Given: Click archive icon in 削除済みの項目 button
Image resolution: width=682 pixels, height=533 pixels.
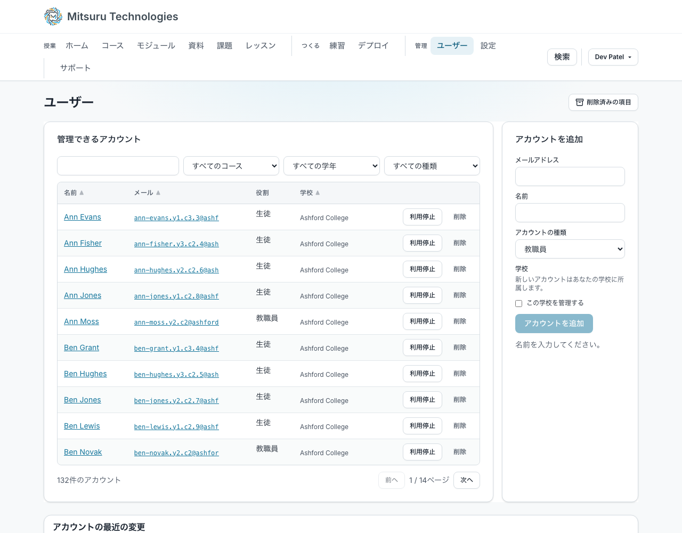Looking at the screenshot, I should click(x=580, y=102).
